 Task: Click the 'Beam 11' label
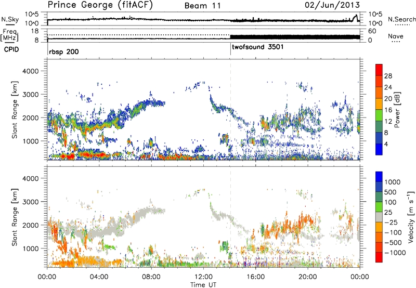[203, 6]
